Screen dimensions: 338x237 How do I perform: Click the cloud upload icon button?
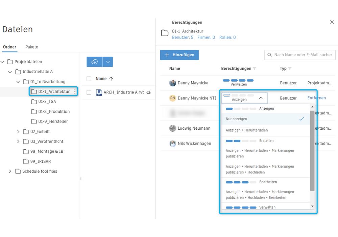pos(95,62)
